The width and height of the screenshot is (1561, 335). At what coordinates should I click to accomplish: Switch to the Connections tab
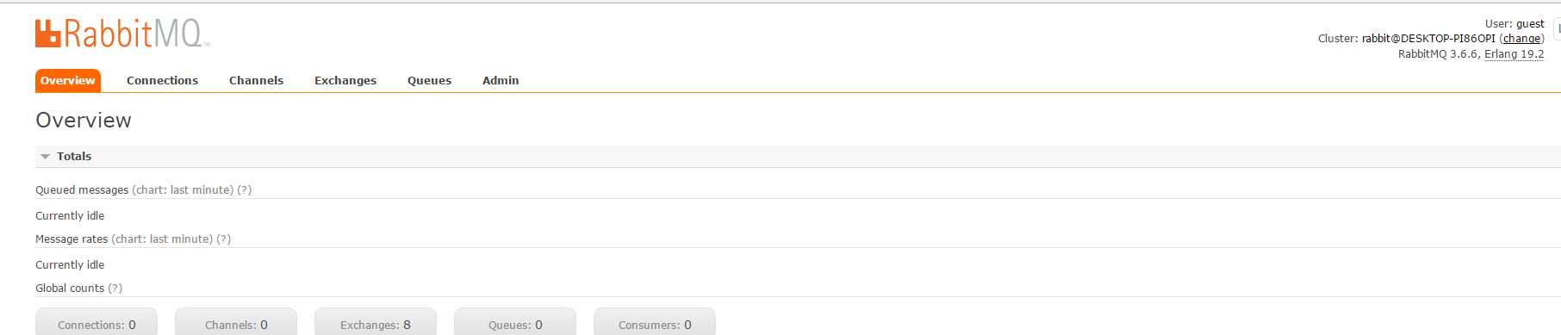[x=162, y=80]
